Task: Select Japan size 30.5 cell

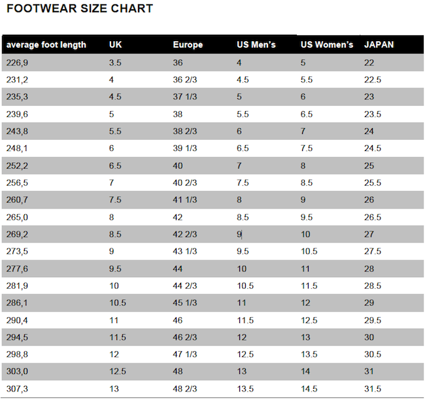Action: [373, 354]
